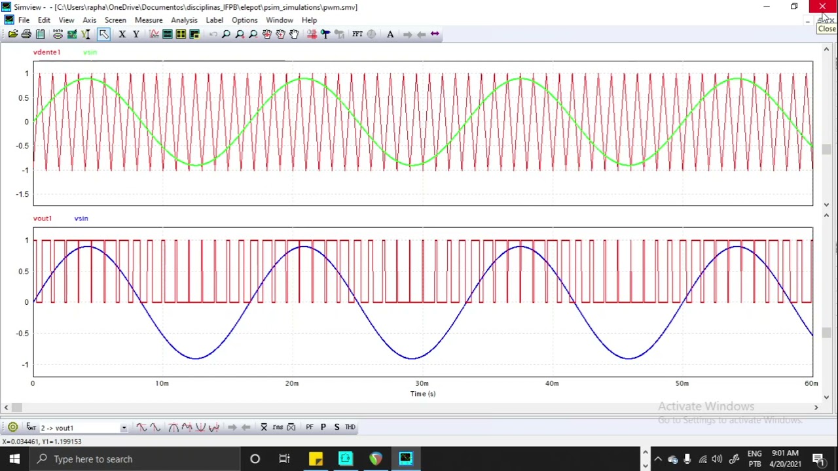Calculate average with X-bar icon
Viewport: 838px width, 471px height.
click(264, 427)
